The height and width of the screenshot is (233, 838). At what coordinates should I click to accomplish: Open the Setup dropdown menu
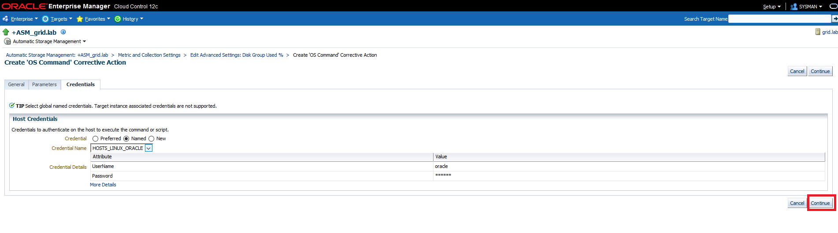click(772, 7)
